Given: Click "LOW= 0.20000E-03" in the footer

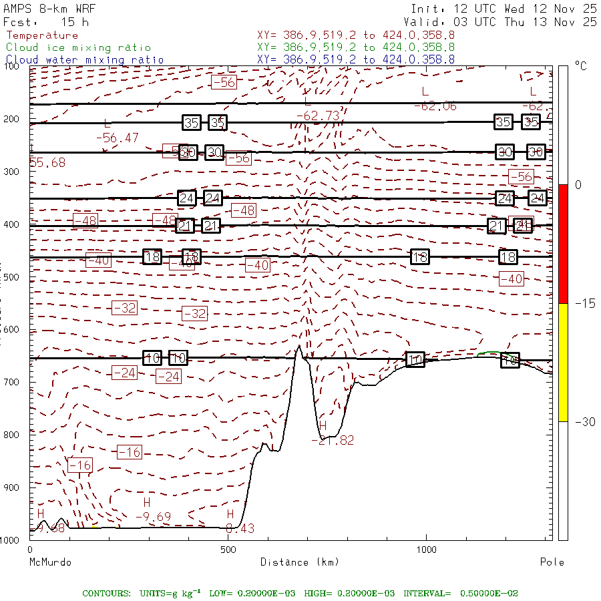Looking at the screenshot, I should (x=252, y=594).
